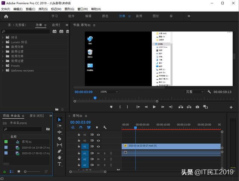Screen dimensions: 239x181
Task: Toggle sync lock on A3
Action: (92, 165)
